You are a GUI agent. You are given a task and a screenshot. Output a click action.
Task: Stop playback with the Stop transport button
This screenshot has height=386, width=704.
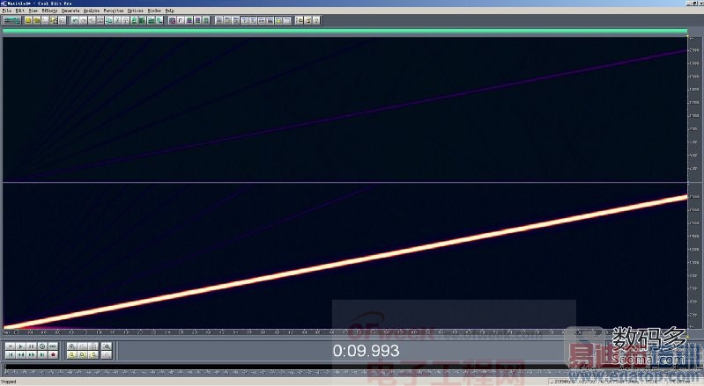(11, 346)
